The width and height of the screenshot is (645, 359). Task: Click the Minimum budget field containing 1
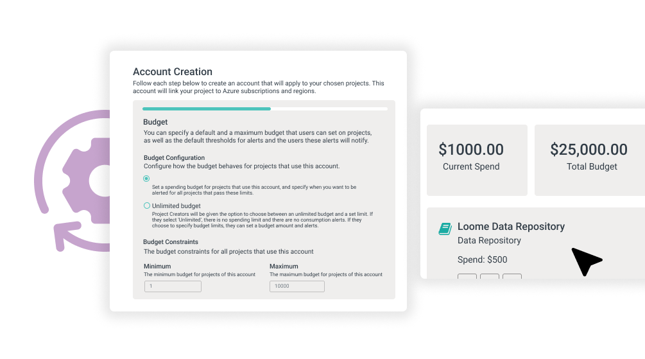[x=173, y=286]
